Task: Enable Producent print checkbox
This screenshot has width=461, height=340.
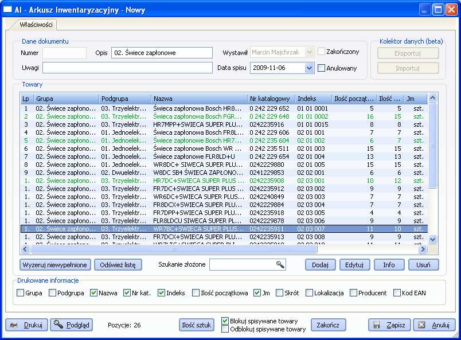Action: [353, 292]
